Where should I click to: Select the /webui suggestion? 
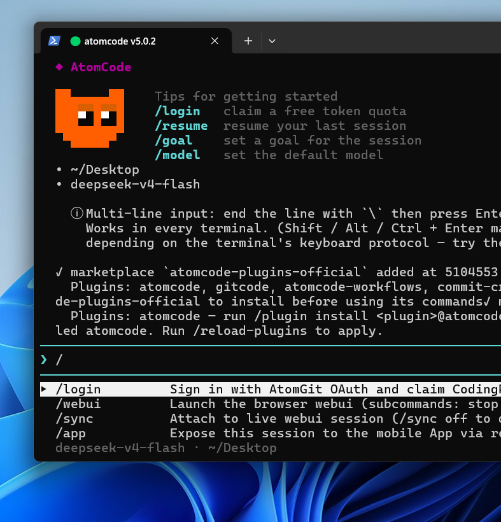(271, 404)
